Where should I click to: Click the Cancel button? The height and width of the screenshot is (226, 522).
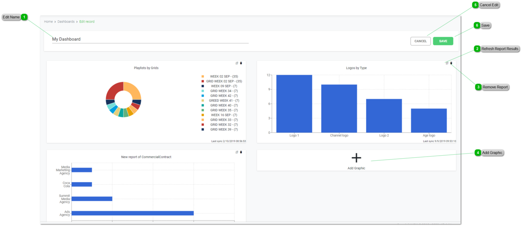[x=420, y=41]
